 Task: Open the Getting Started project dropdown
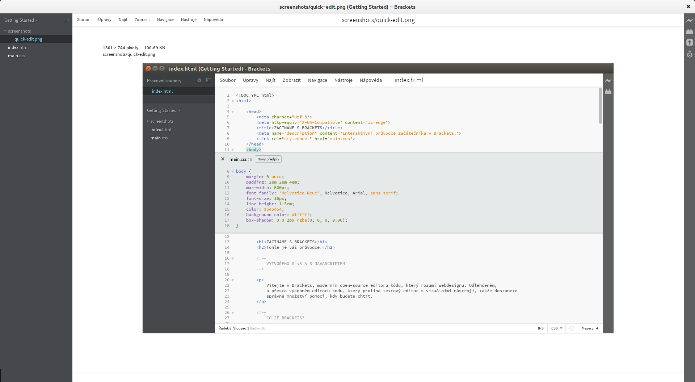[21, 20]
